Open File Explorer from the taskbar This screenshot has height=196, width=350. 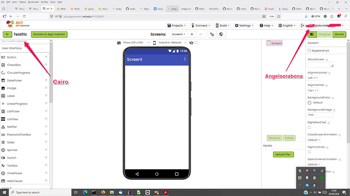pyautogui.click(x=112, y=192)
